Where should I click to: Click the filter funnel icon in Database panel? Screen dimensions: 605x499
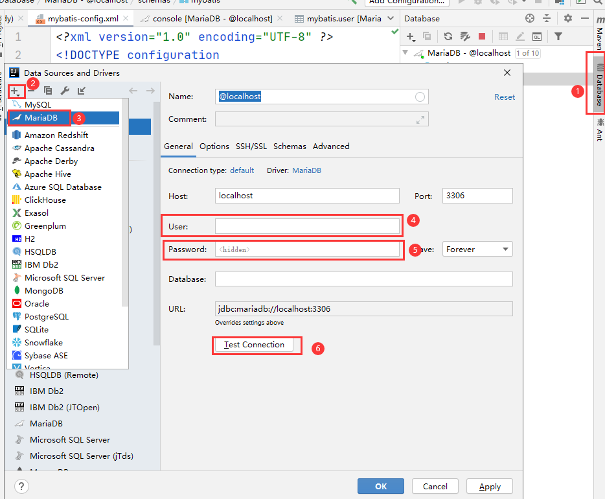coord(558,36)
